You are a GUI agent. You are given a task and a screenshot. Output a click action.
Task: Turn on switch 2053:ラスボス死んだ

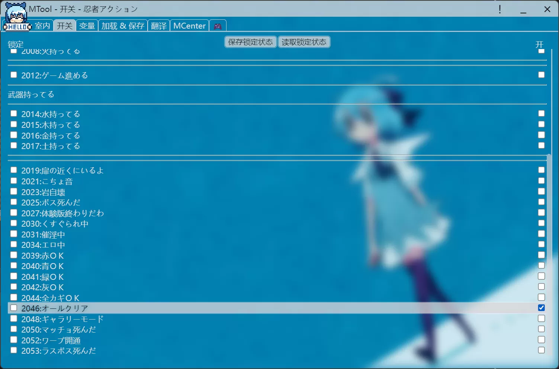[x=542, y=350]
